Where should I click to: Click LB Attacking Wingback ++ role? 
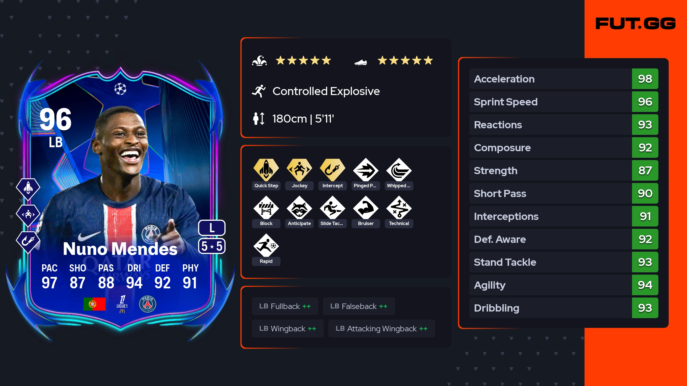click(382, 328)
